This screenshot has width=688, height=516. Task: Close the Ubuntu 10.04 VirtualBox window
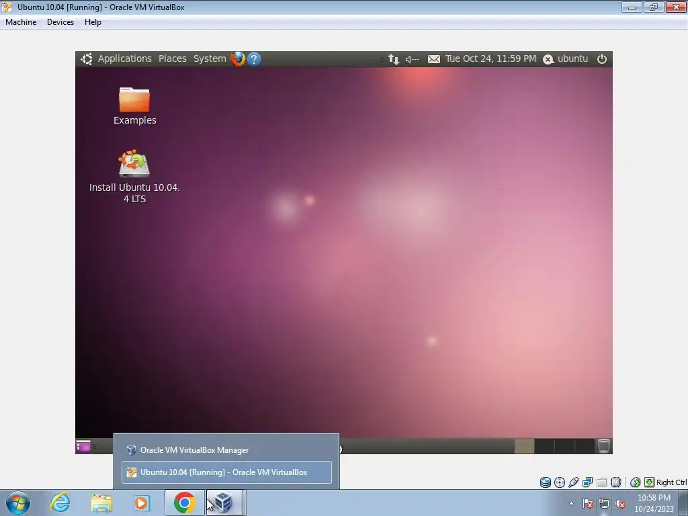676,7
